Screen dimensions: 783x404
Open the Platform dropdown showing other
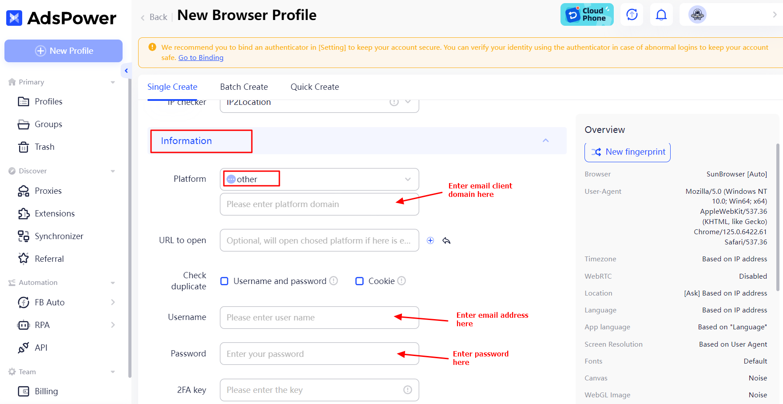[319, 179]
